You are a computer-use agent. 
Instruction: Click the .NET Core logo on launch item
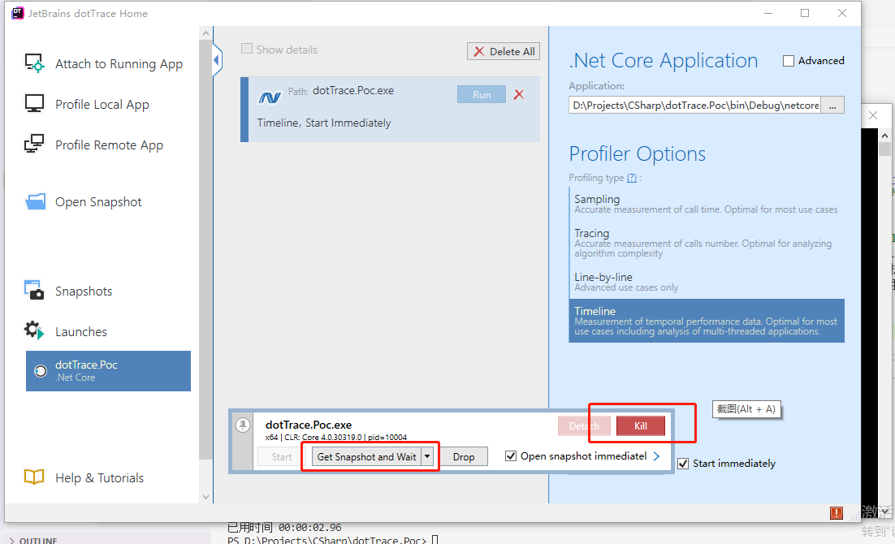pyautogui.click(x=270, y=97)
